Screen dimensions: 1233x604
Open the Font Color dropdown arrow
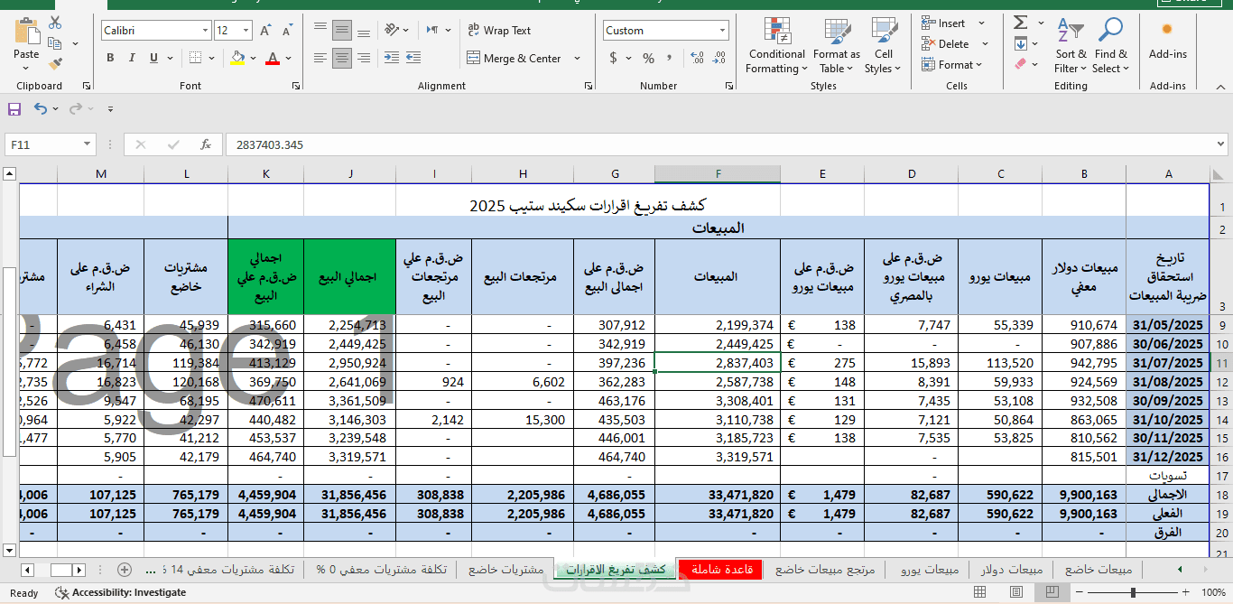(x=288, y=58)
